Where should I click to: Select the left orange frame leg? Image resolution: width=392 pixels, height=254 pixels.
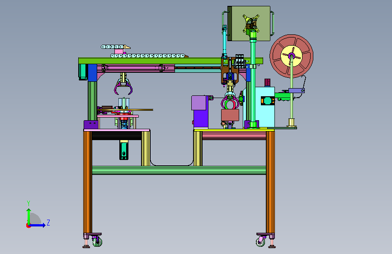click(x=88, y=182)
